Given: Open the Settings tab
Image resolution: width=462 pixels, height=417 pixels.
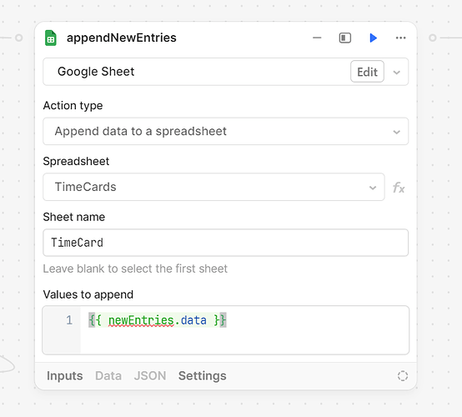Looking at the screenshot, I should click(x=203, y=376).
